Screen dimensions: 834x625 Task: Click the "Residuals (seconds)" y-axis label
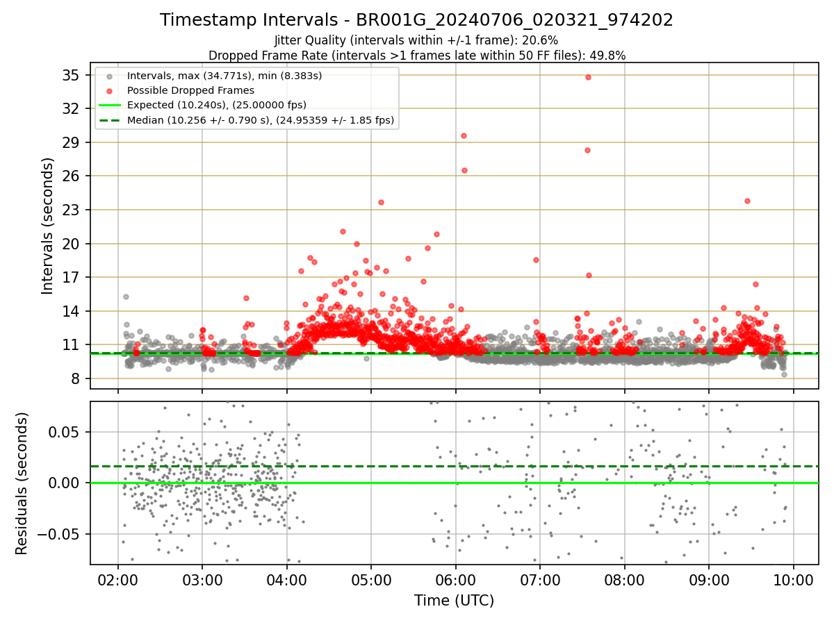[x=22, y=483]
